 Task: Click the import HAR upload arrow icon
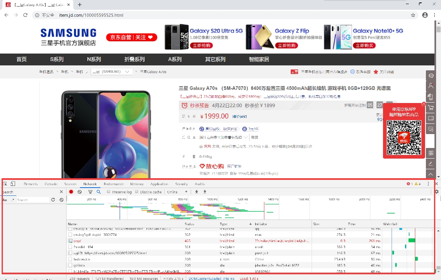coord(196,192)
